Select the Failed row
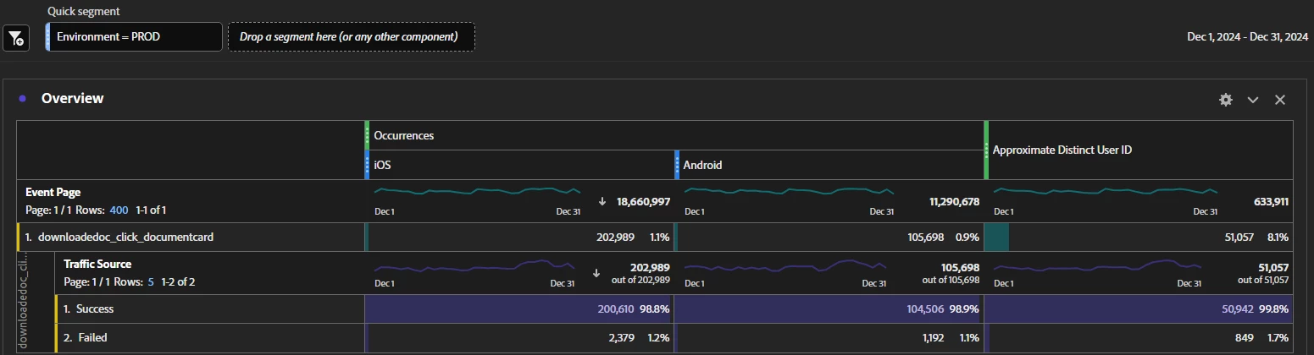The image size is (1314, 355). click(209, 337)
